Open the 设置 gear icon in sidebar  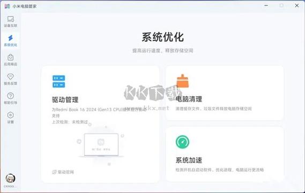(x=11, y=115)
